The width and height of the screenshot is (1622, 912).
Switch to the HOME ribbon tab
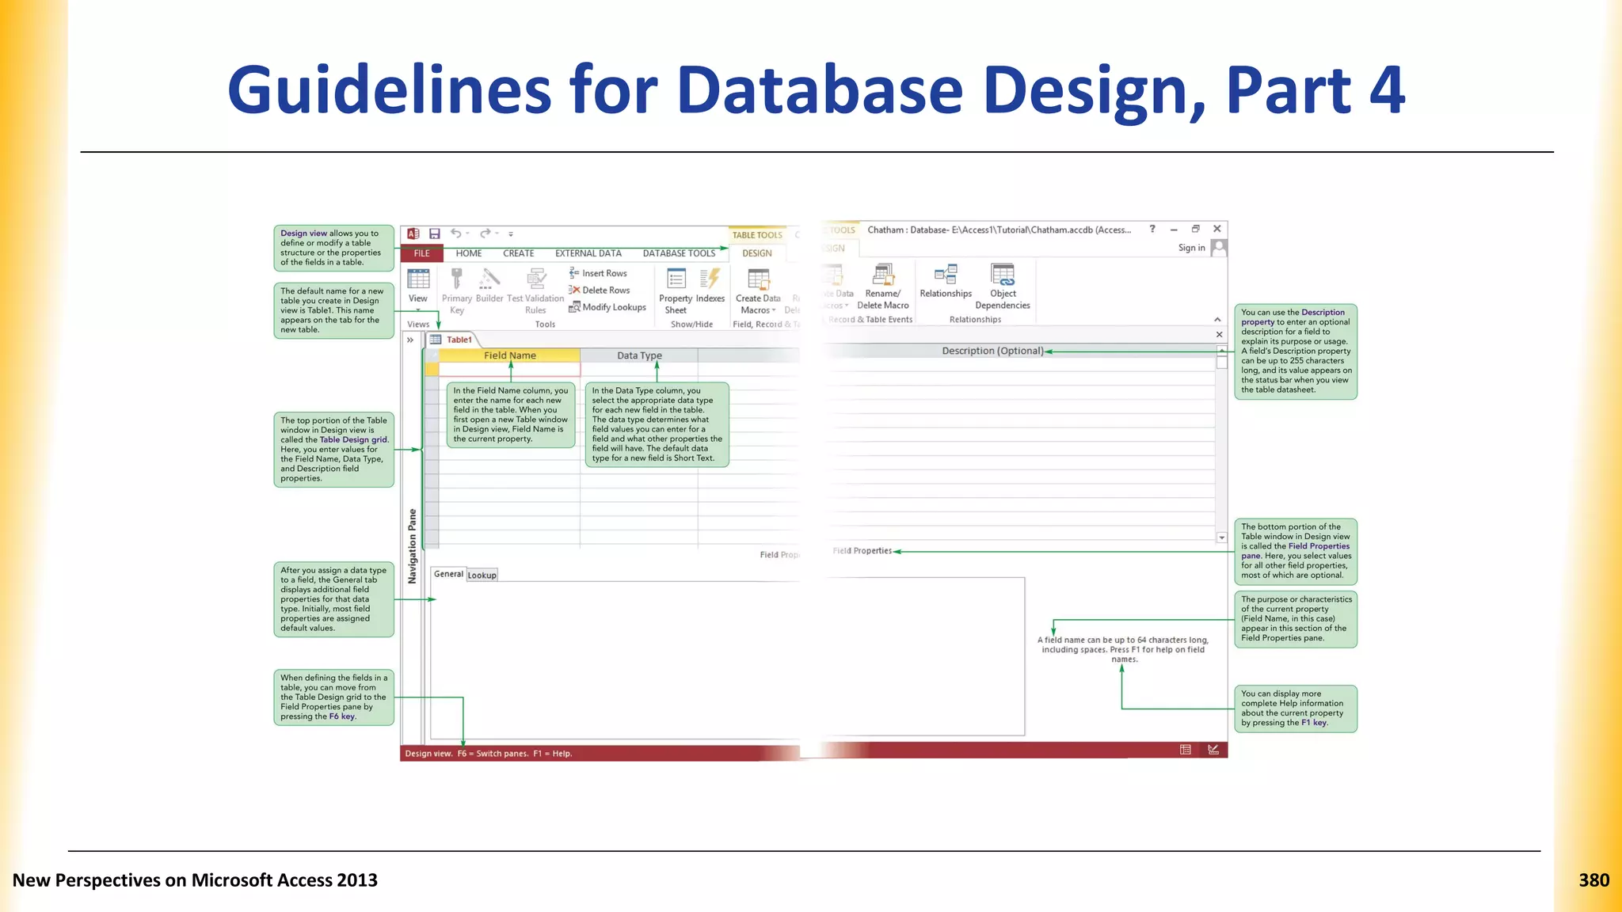click(x=469, y=253)
